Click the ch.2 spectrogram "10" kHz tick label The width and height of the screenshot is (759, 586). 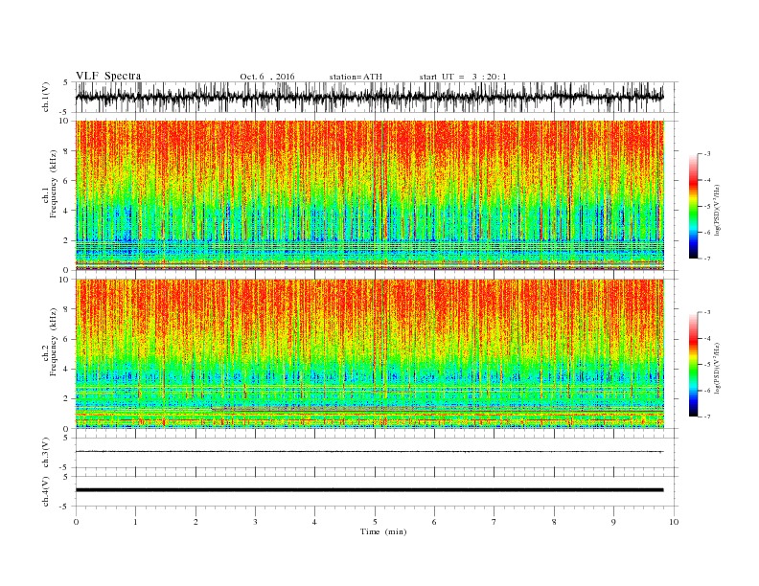pos(64,280)
